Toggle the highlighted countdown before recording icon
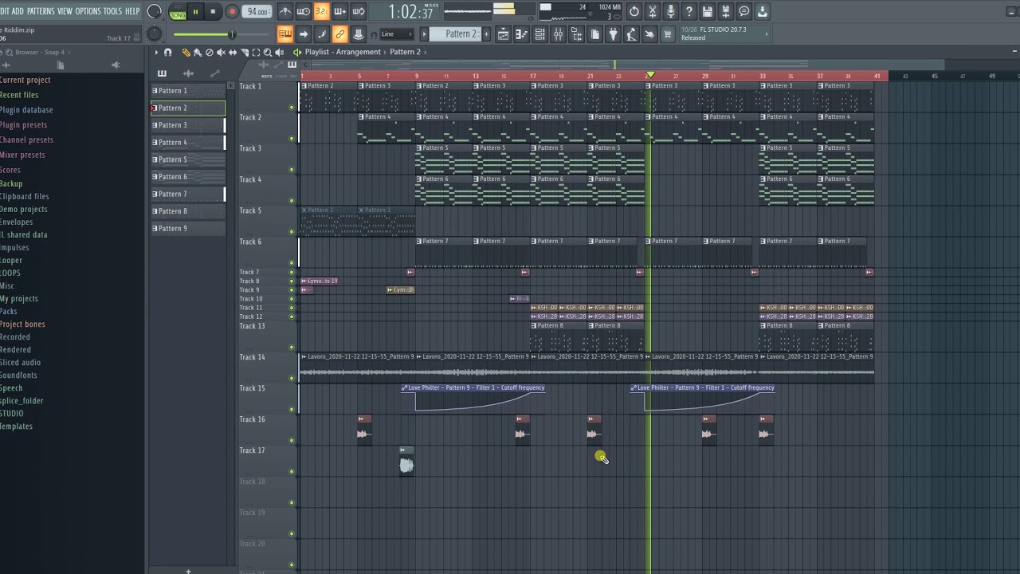Image resolution: width=1020 pixels, height=574 pixels. [x=321, y=11]
